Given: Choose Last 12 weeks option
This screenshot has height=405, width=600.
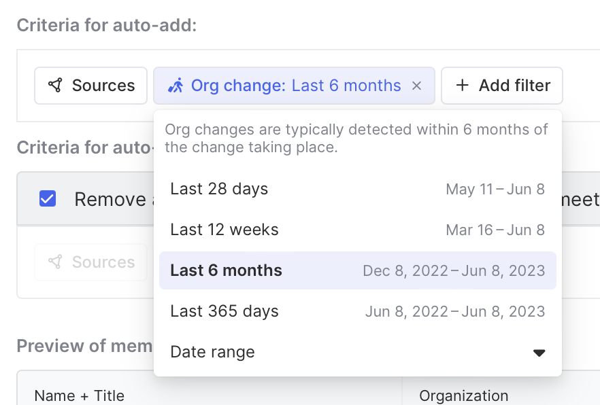Looking at the screenshot, I should coord(224,230).
